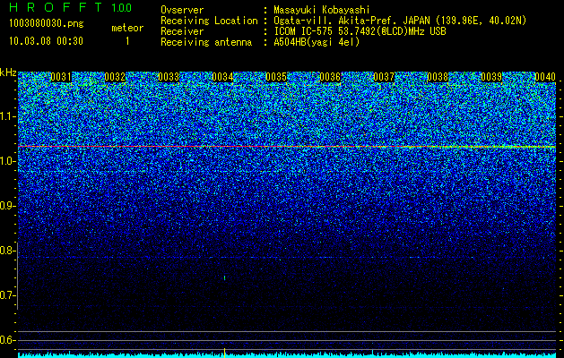The height and width of the screenshot is (358, 564).
Task: Click the 0035 time marker
Action: (x=276, y=77)
